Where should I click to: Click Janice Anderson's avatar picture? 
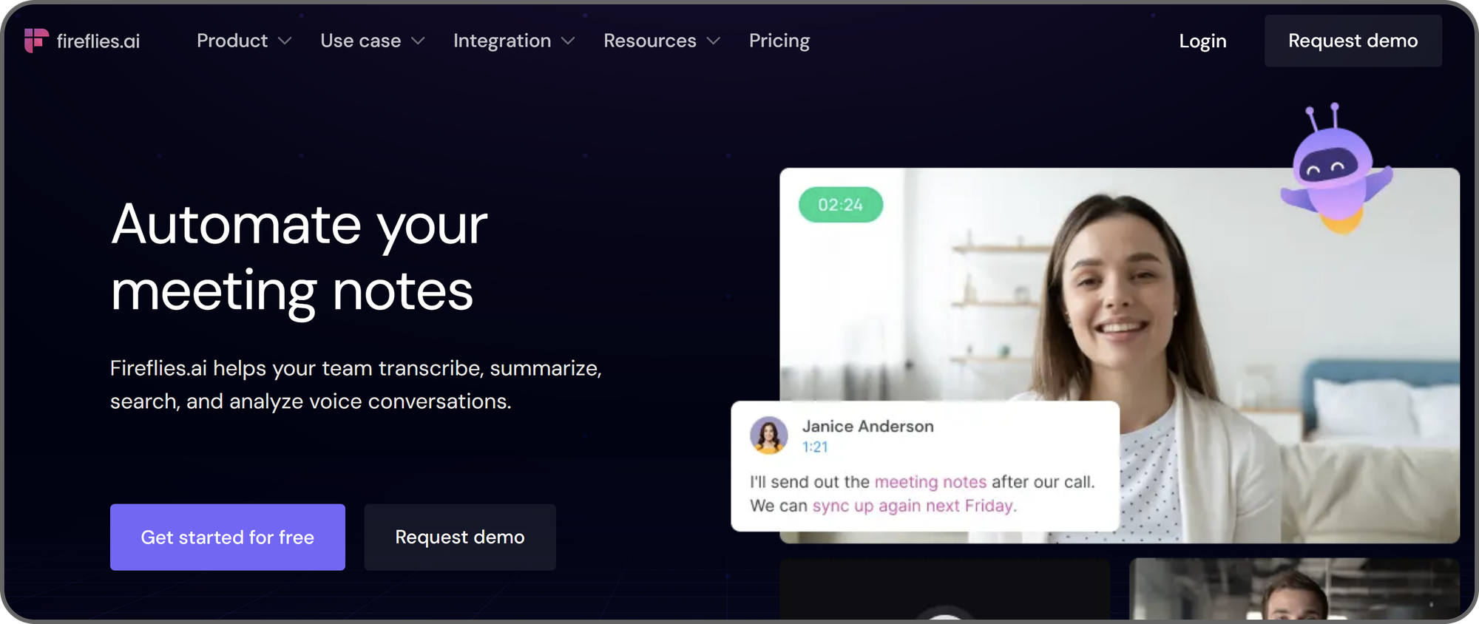(769, 435)
